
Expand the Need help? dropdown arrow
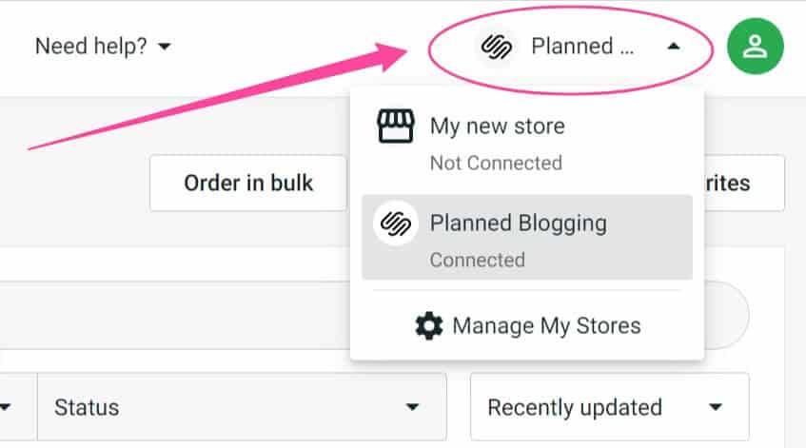tap(165, 47)
